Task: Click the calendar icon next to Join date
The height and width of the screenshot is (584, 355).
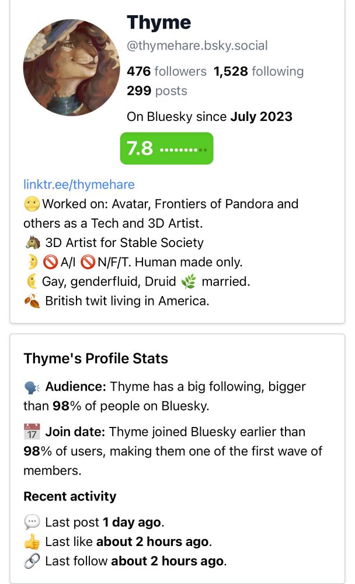Action: [30, 431]
